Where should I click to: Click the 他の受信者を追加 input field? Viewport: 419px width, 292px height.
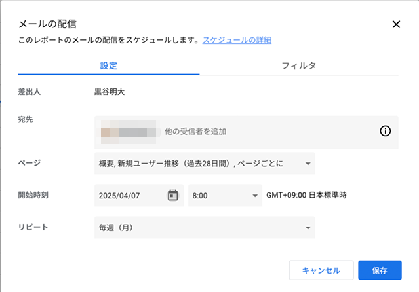pos(262,132)
